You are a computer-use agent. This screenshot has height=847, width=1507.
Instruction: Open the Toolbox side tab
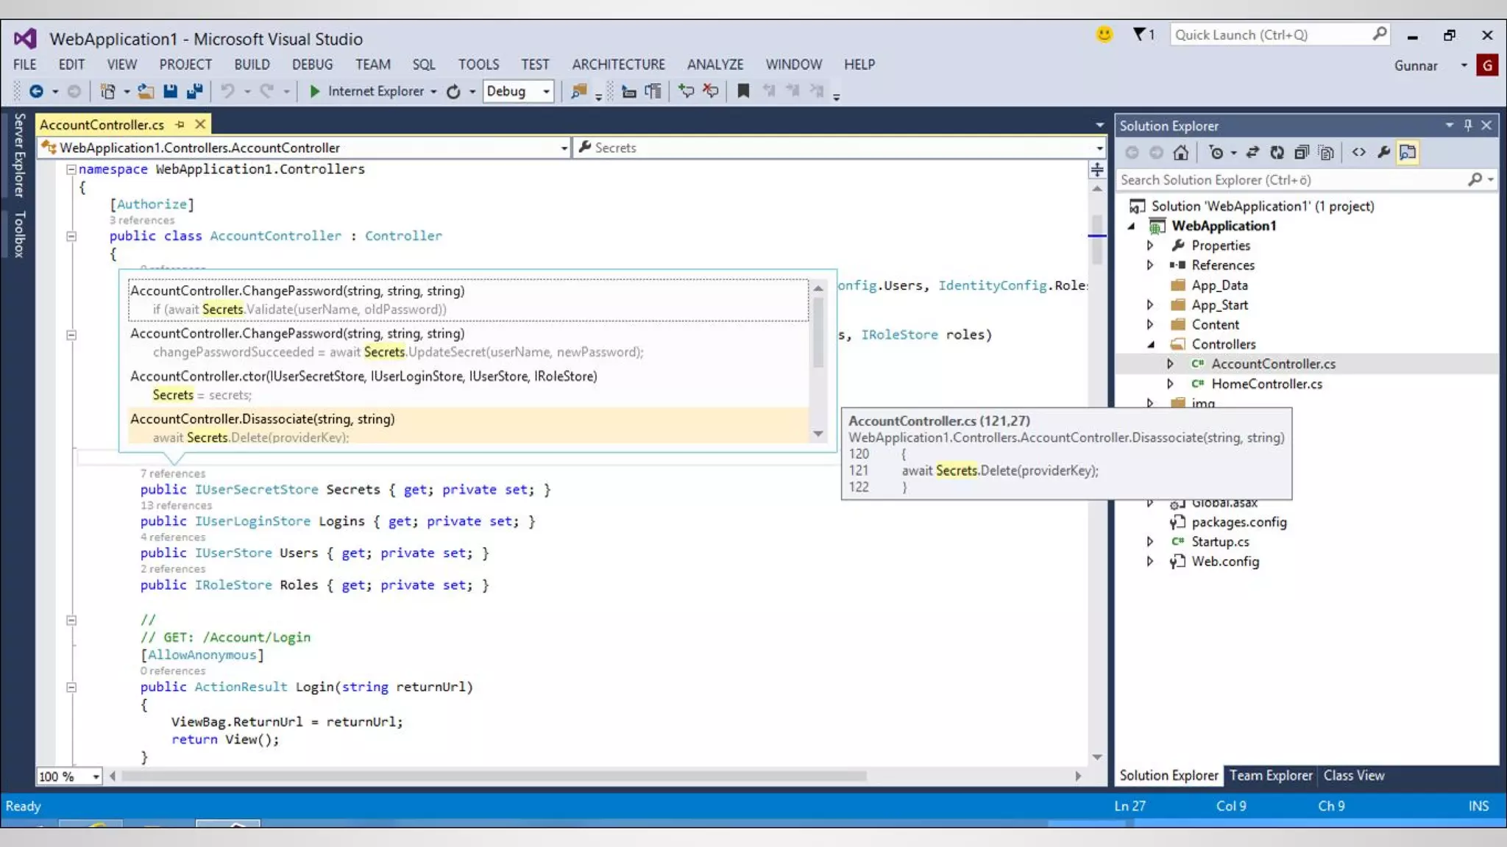pyautogui.click(x=19, y=234)
